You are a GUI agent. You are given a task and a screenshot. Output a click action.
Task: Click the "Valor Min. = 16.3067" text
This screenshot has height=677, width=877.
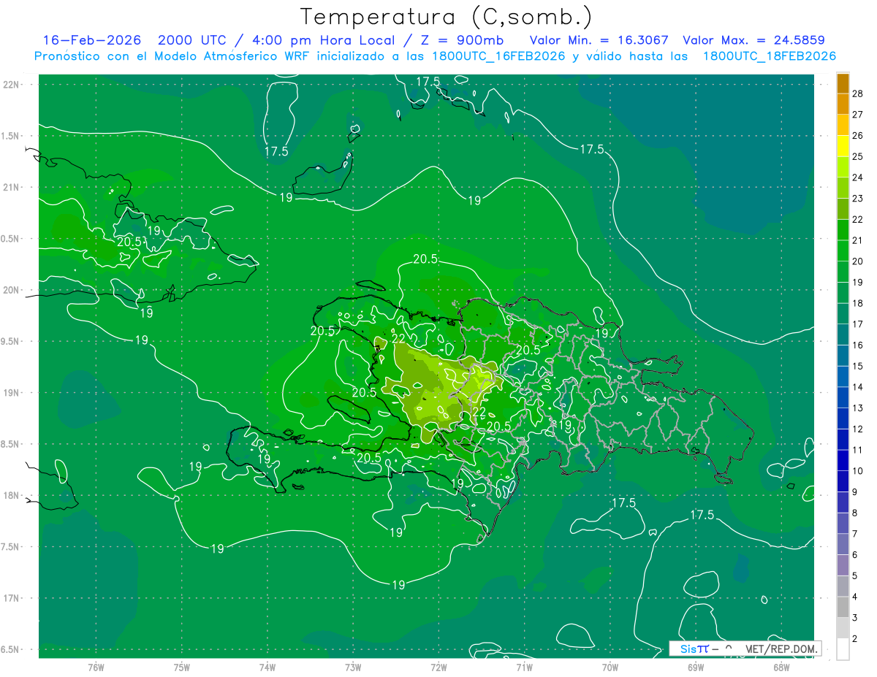click(599, 40)
